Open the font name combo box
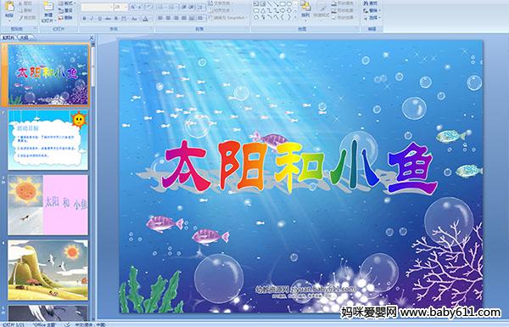 pos(97,7)
